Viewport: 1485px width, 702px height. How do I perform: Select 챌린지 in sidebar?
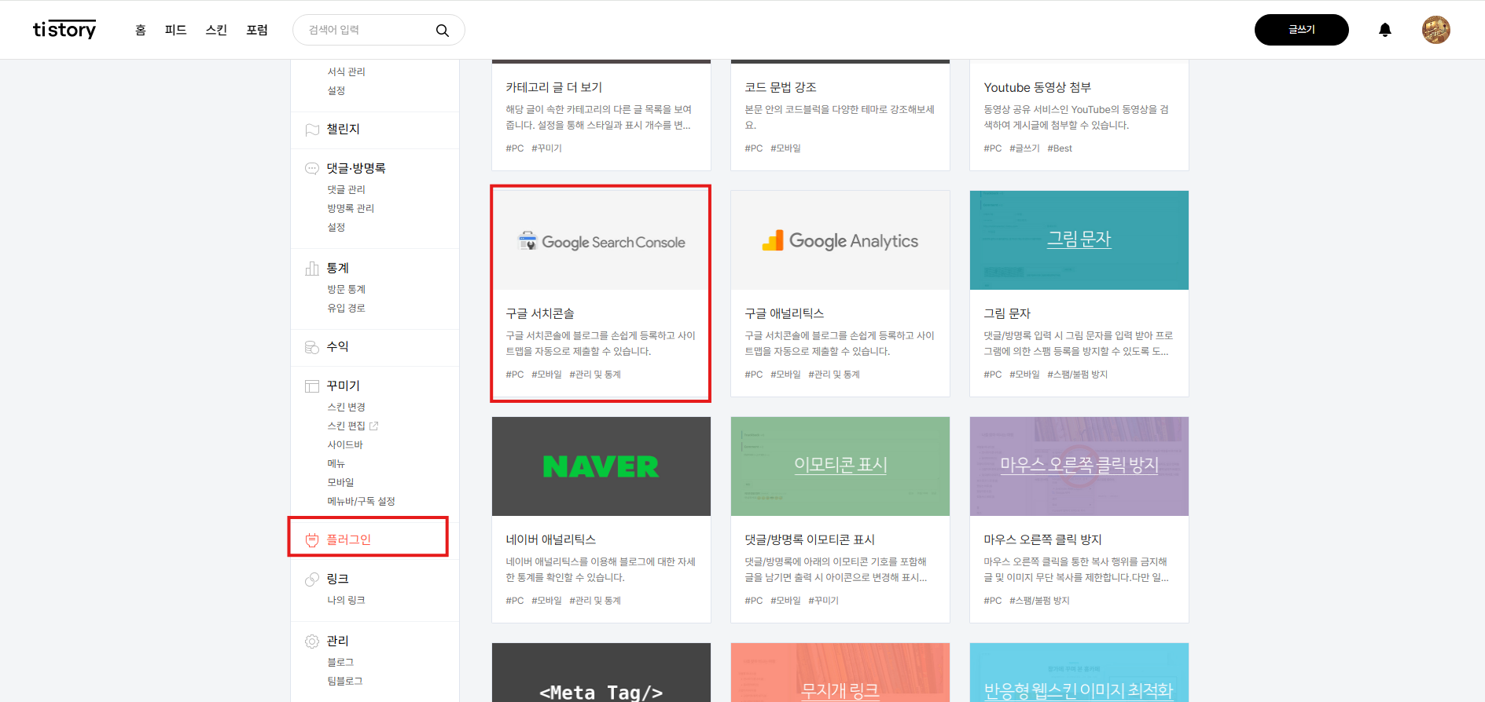343,129
